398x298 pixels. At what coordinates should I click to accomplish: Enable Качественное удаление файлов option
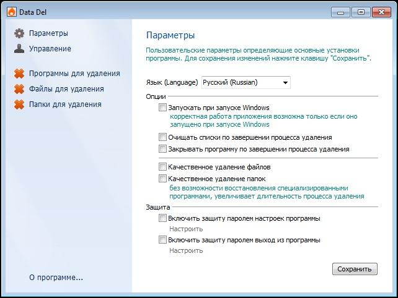pyautogui.click(x=162, y=166)
